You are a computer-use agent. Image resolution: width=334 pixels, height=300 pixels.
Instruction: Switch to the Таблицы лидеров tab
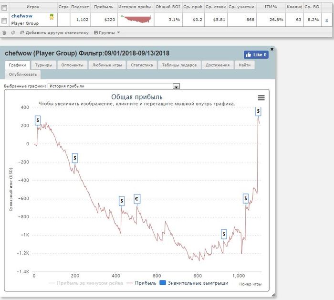pos(179,65)
